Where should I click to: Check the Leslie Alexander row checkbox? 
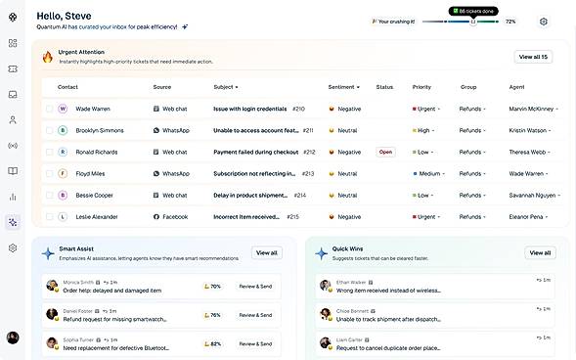[x=49, y=217]
